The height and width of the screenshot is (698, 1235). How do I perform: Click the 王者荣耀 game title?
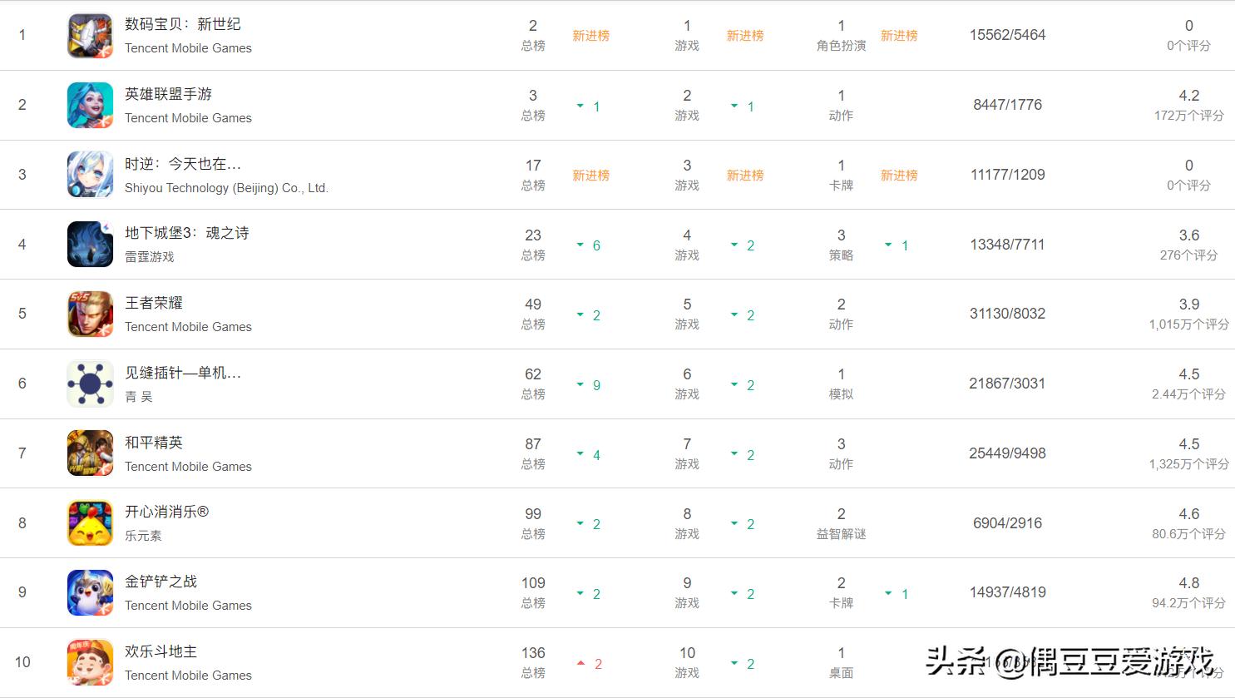click(154, 303)
